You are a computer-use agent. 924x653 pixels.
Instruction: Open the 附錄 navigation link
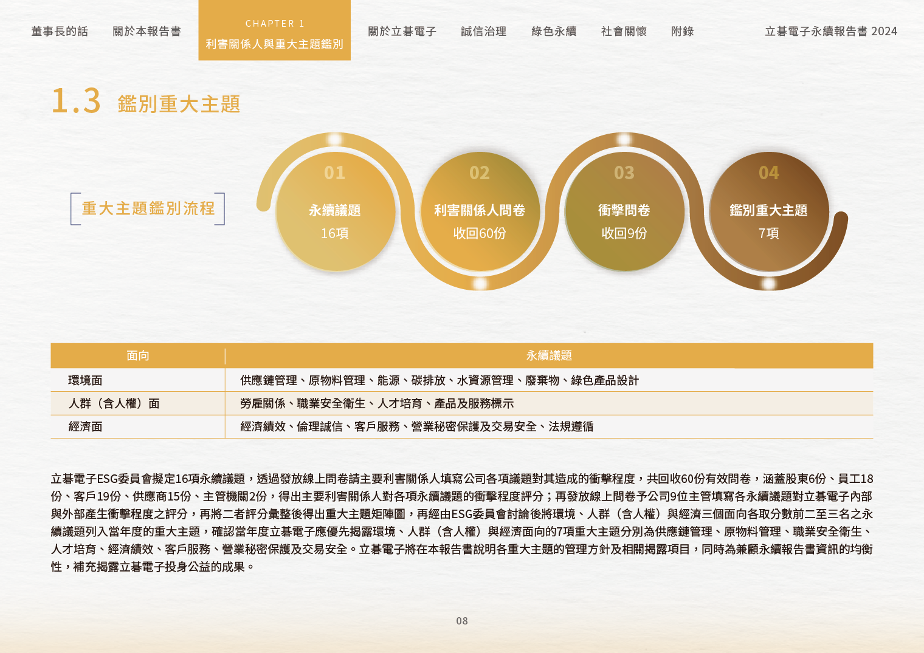pos(683,31)
